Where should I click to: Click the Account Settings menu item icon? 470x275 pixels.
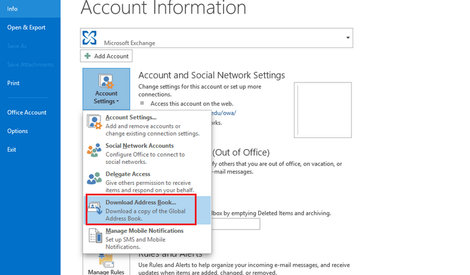click(94, 122)
